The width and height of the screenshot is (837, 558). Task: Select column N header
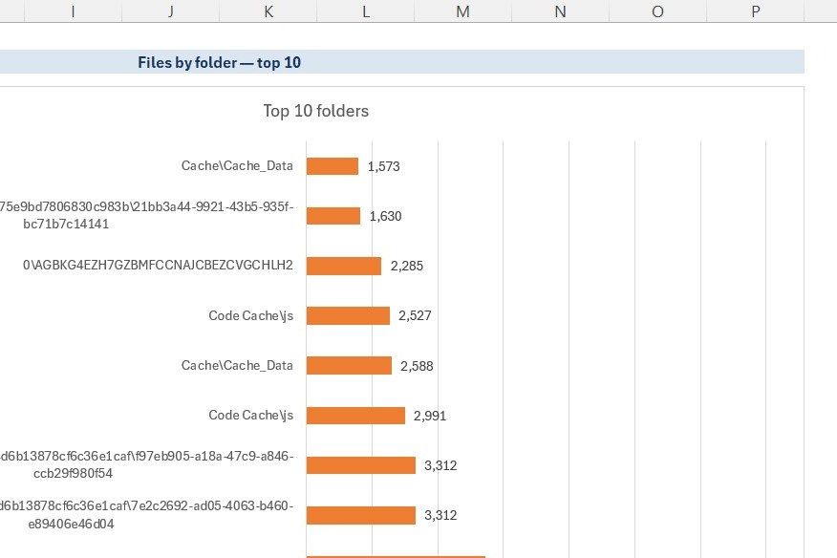pos(561,11)
